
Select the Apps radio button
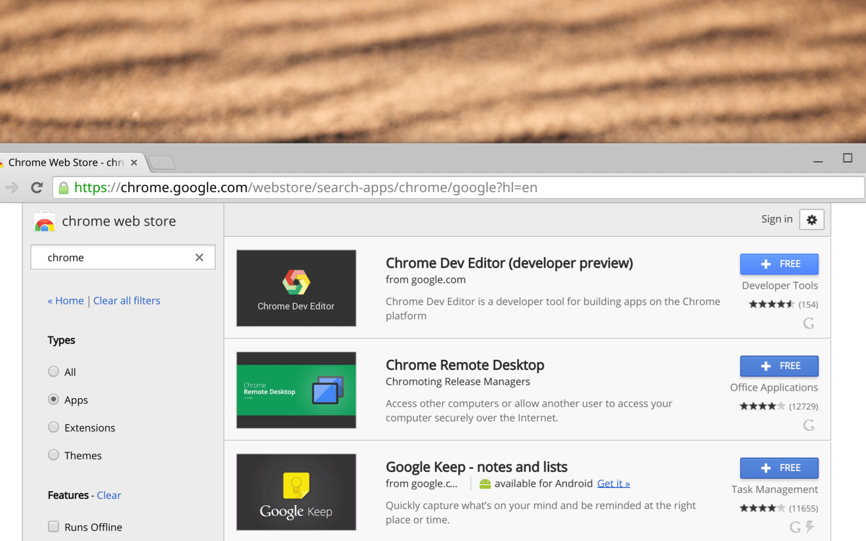click(54, 399)
